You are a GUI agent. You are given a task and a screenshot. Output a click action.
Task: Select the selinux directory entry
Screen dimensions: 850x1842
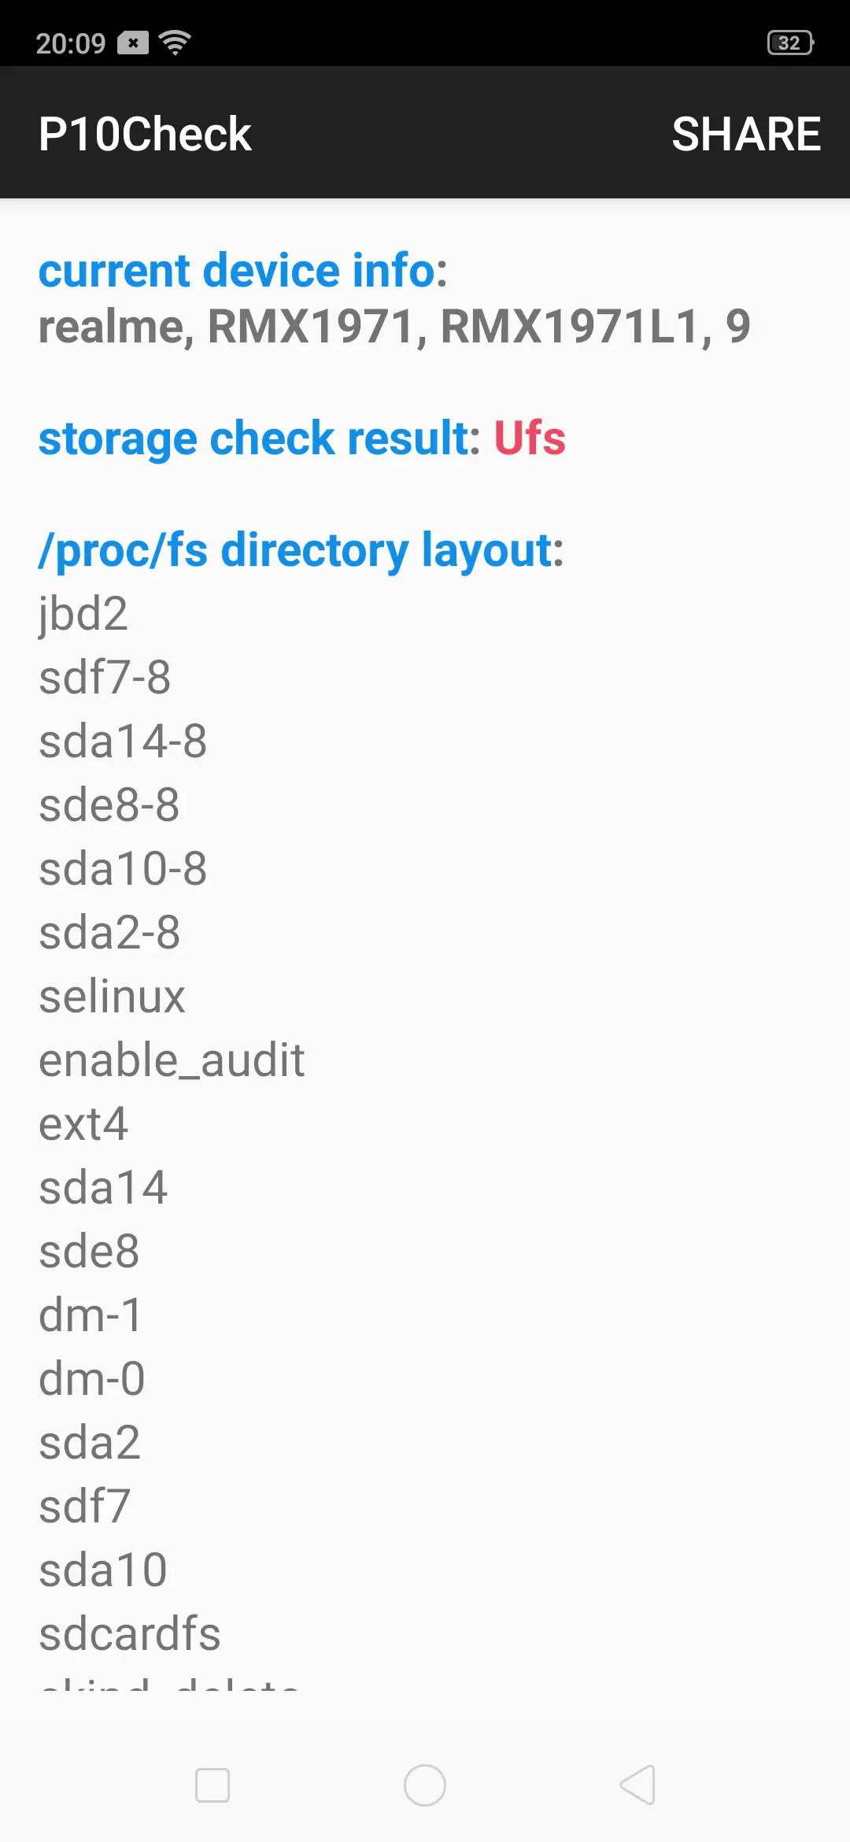[112, 997]
